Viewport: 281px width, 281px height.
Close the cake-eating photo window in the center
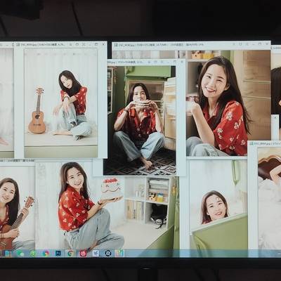point(182,62)
